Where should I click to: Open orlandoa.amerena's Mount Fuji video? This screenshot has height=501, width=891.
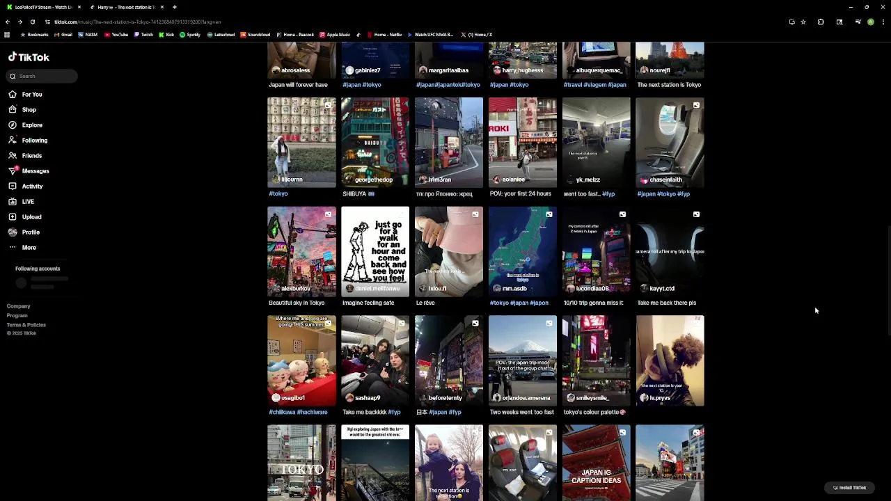(x=523, y=361)
